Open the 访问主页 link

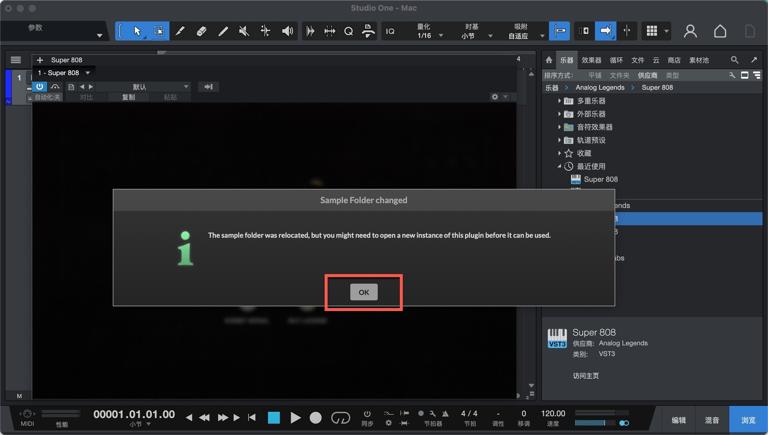tap(586, 375)
